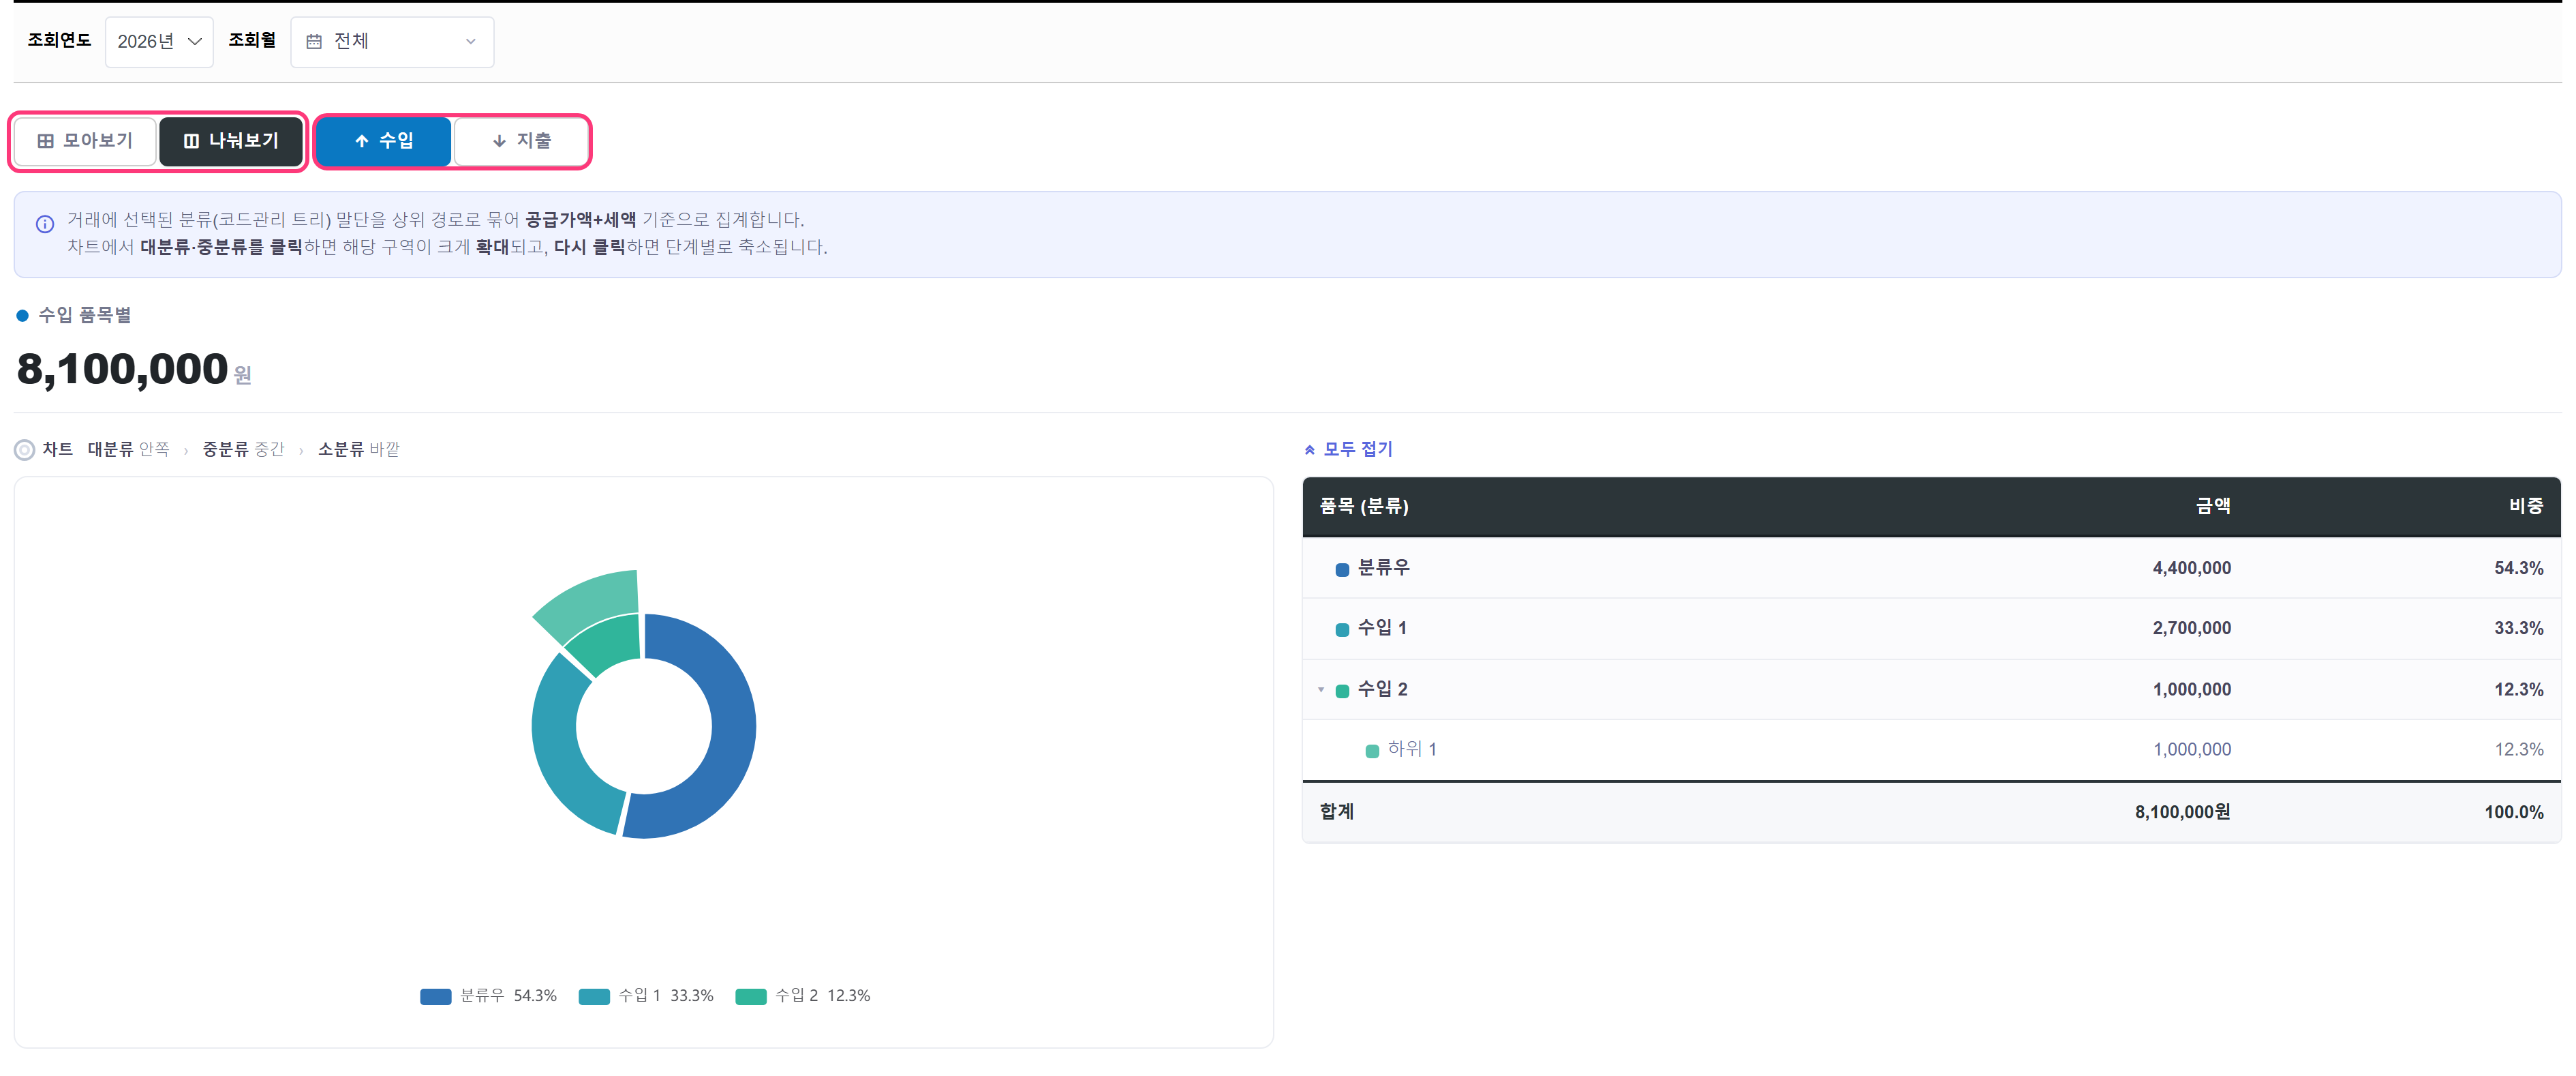The image size is (2576, 1076).
Task: Select the 분류우 table row label
Action: [x=1383, y=567]
